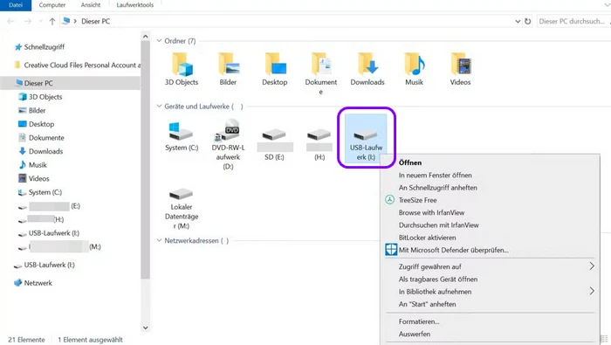
Task: Switch to the Ansicht ribbon tab
Action: [91, 5]
